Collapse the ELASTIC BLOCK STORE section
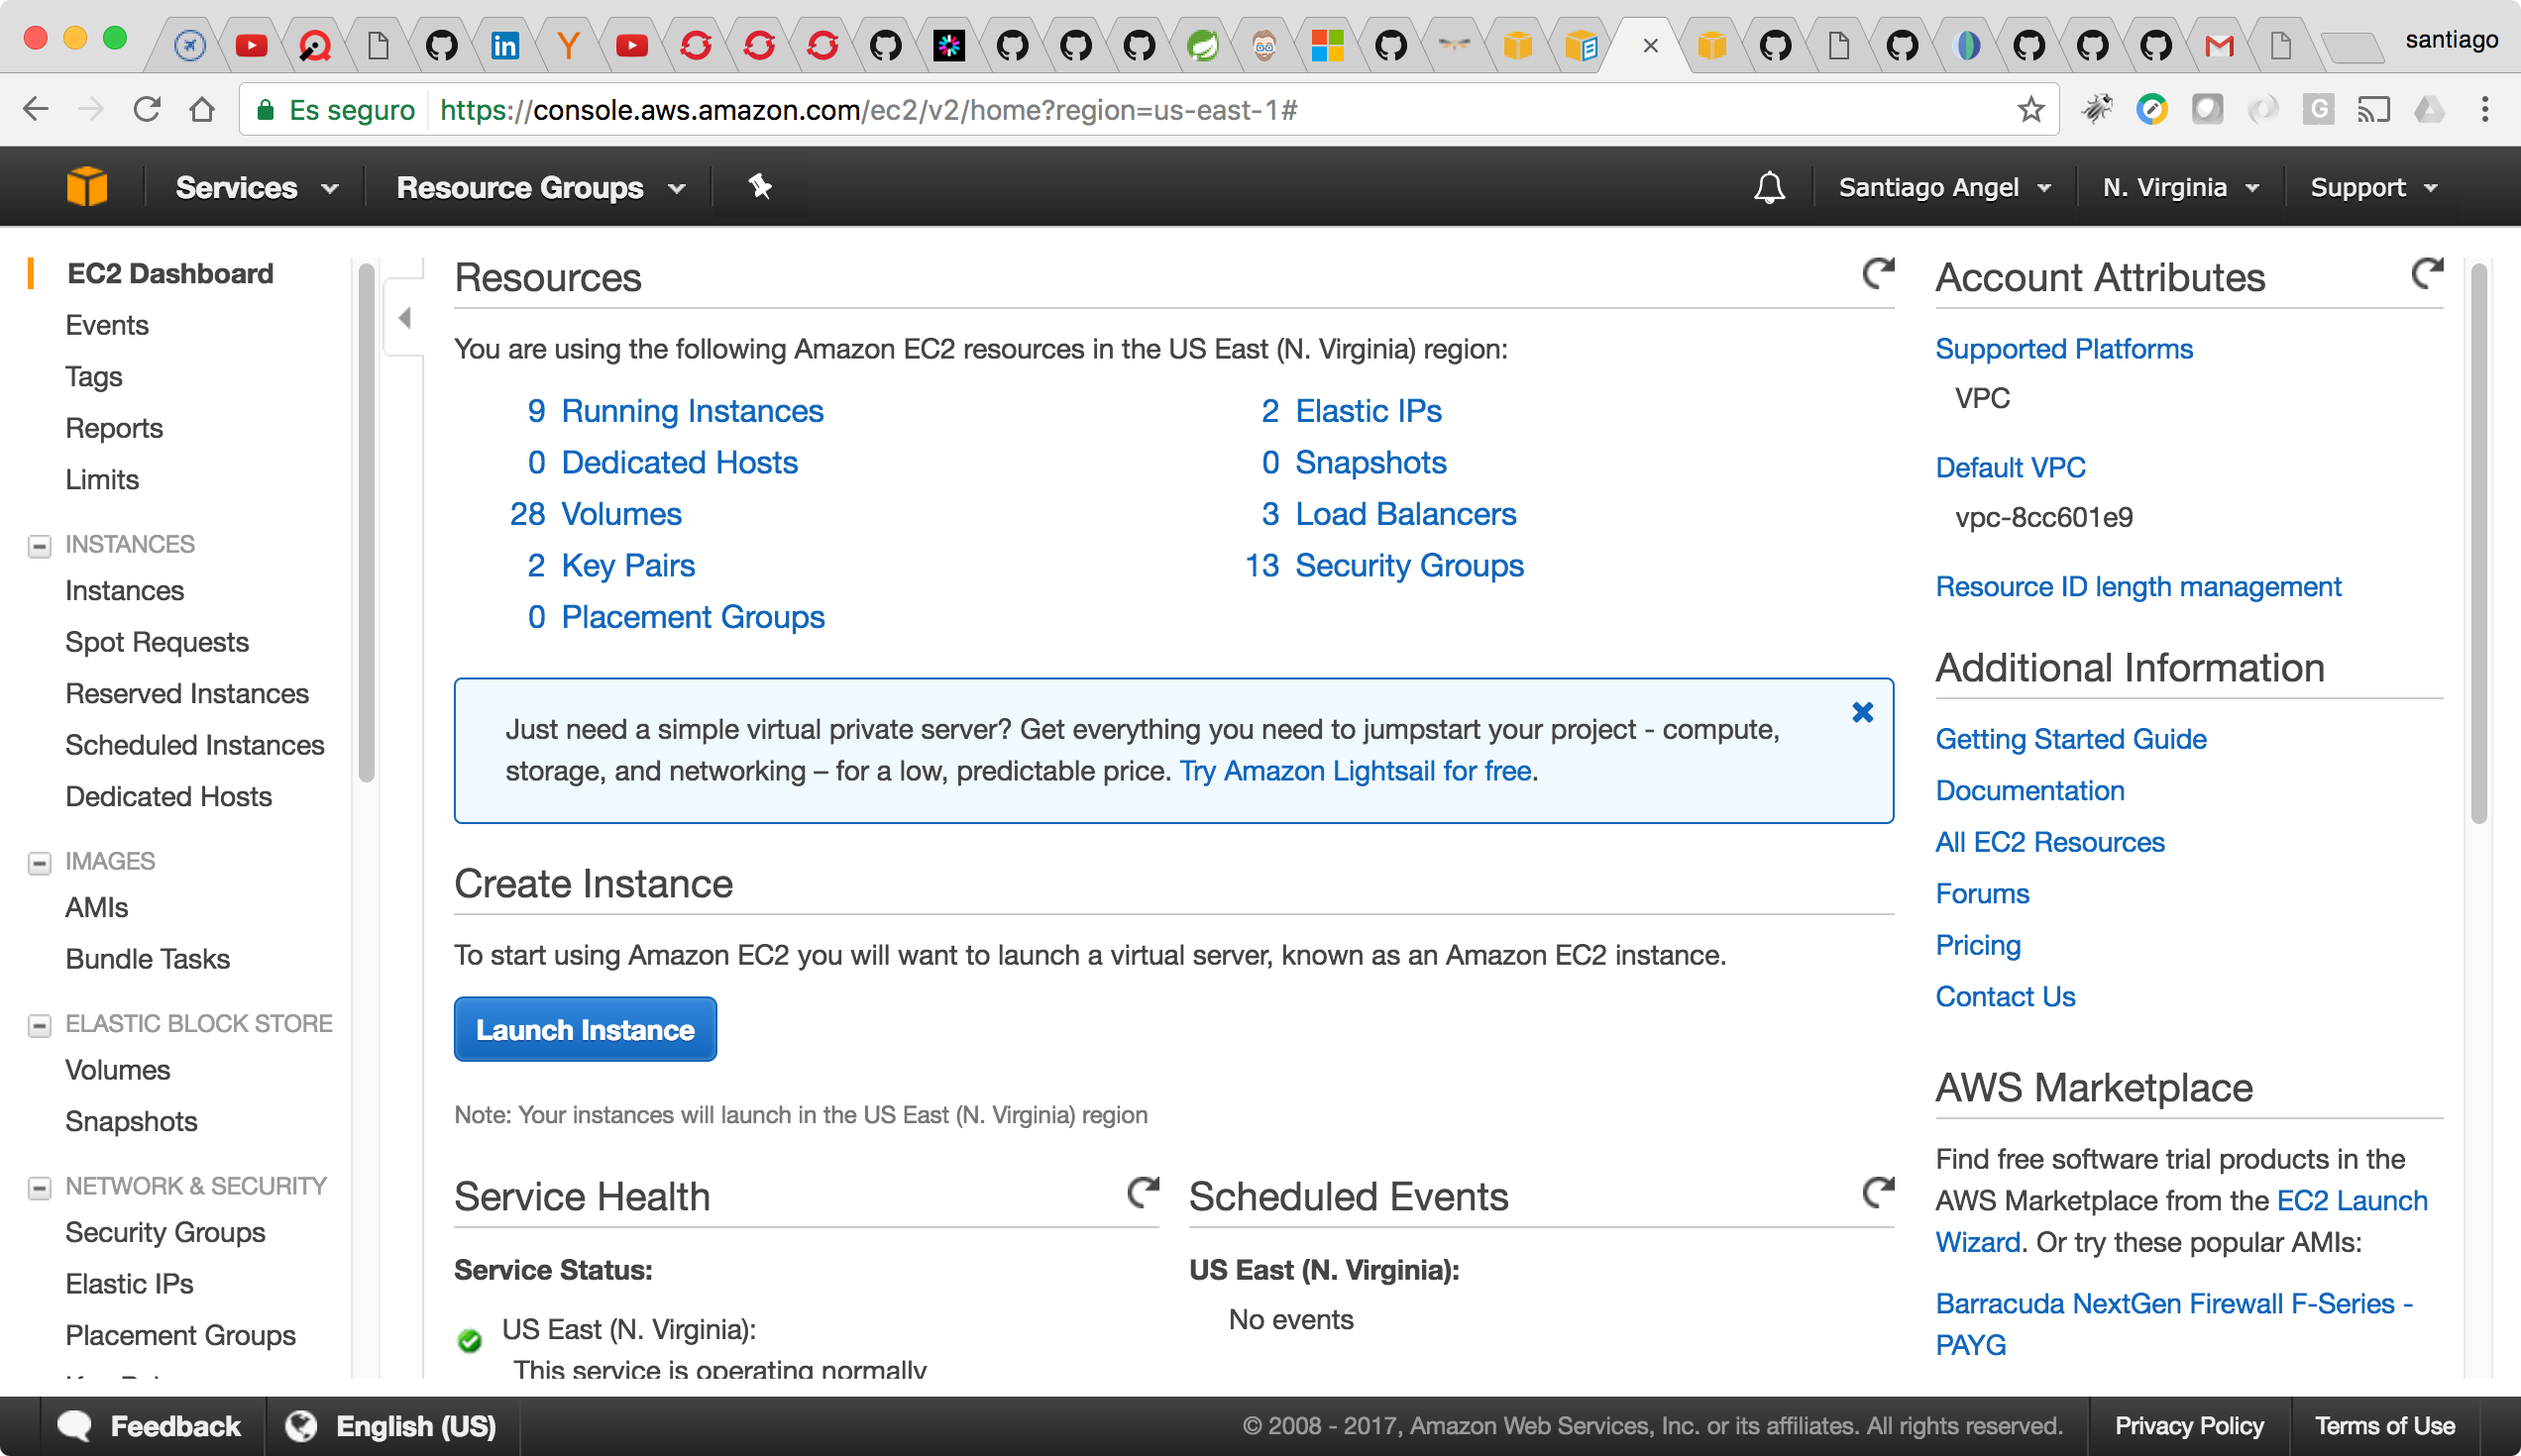Viewport: 2521px width, 1456px height. pos(39,1025)
